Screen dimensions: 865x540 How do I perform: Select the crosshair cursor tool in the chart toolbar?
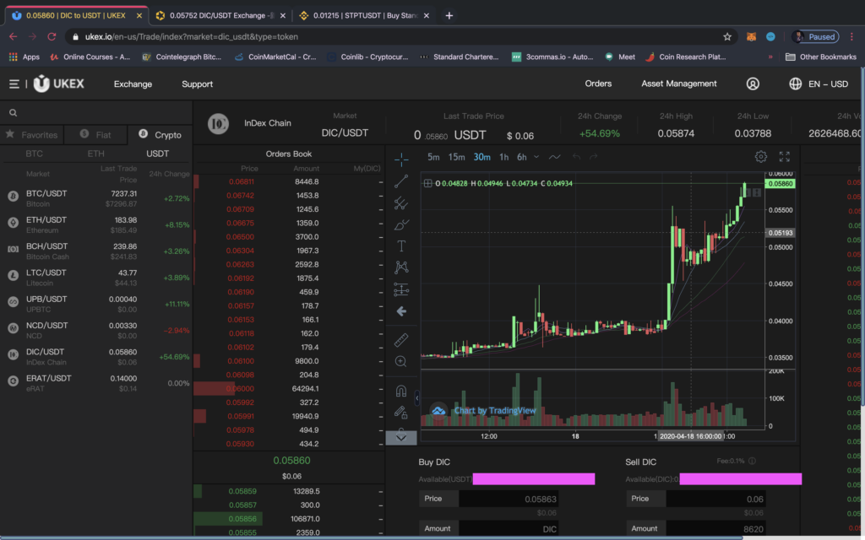click(401, 159)
